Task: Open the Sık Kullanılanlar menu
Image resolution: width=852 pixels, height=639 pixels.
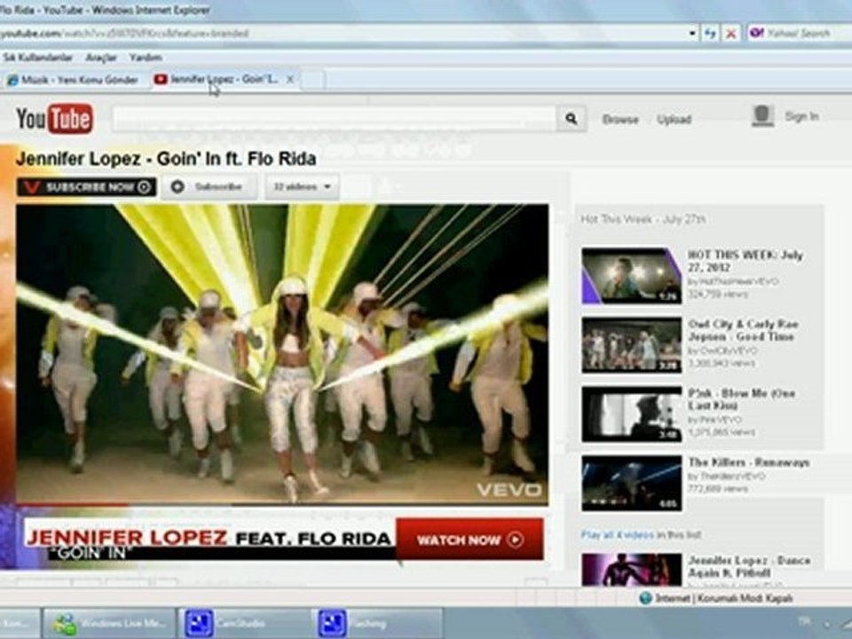Action: pyautogui.click(x=37, y=57)
